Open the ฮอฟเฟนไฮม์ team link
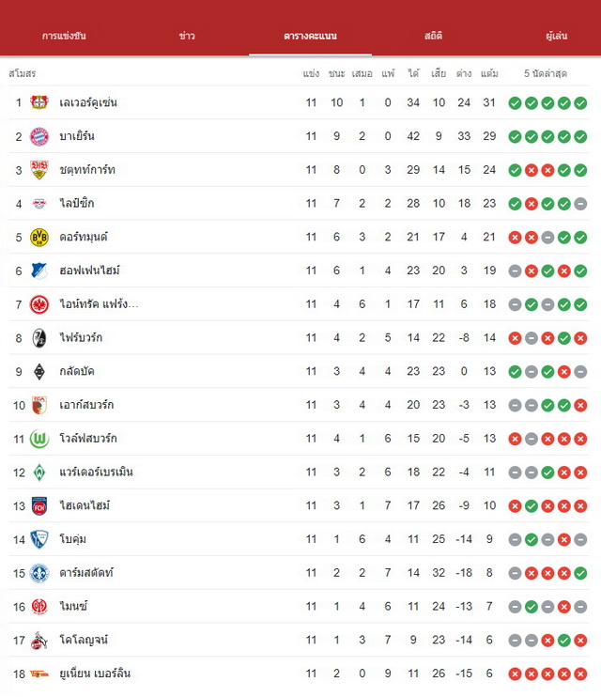601x697 pixels. point(90,271)
